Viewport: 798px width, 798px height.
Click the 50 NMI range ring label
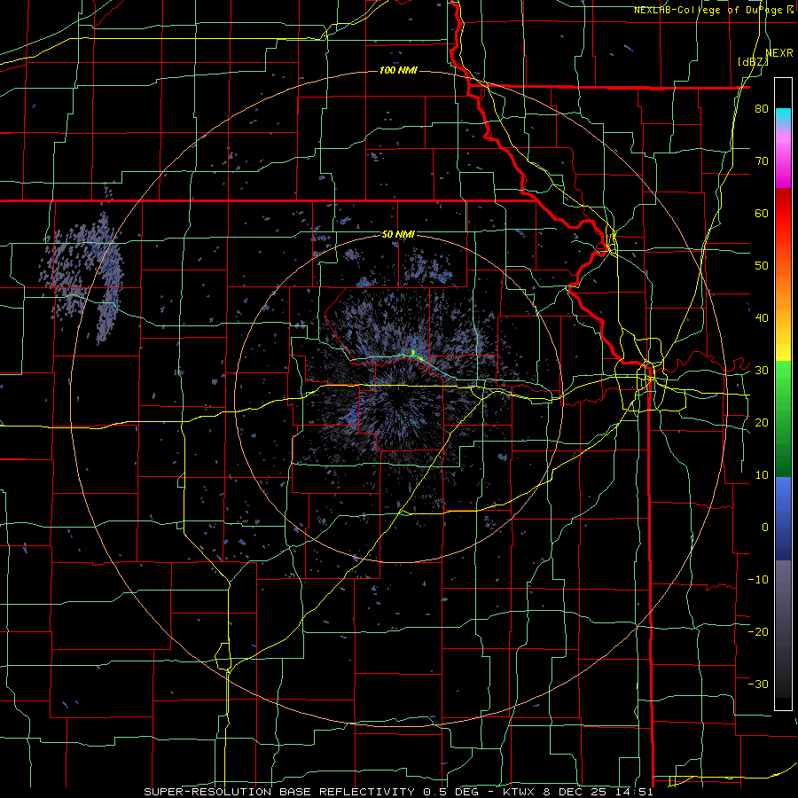pos(398,235)
